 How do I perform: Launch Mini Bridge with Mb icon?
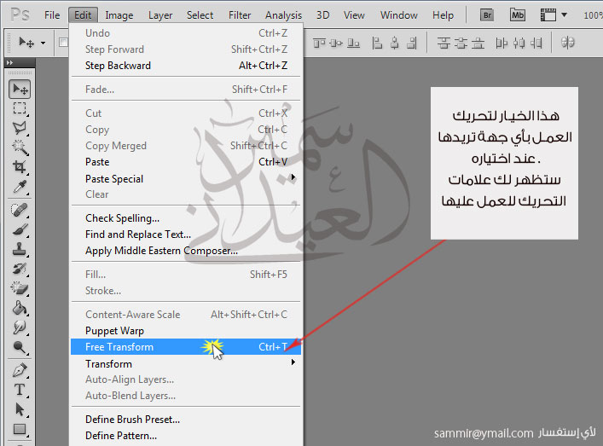[x=517, y=15]
